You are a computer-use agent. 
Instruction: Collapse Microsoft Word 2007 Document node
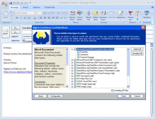(72, 49)
